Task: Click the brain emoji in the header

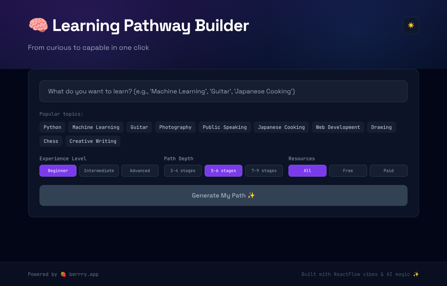Action: pyautogui.click(x=38, y=25)
